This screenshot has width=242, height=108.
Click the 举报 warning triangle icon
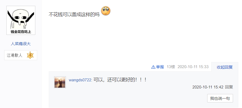(x=153, y=67)
